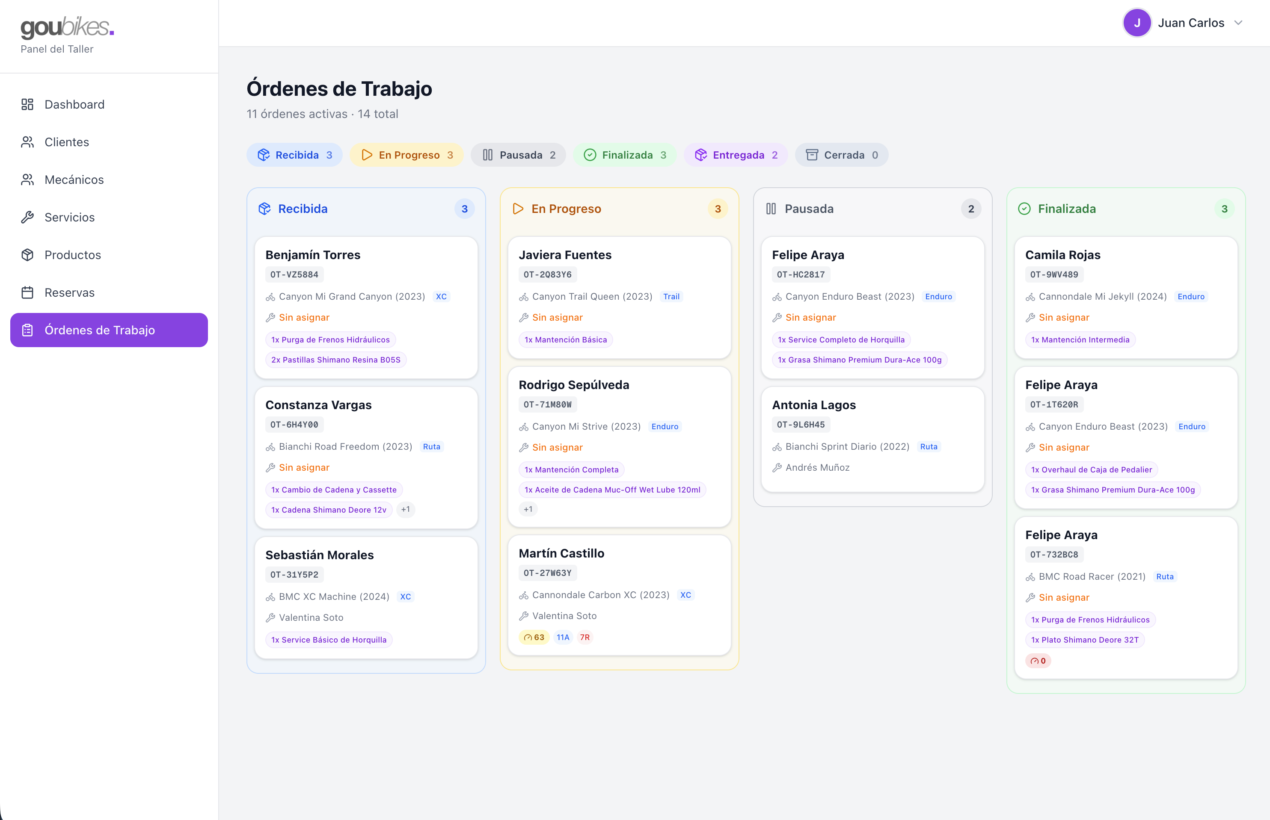The width and height of the screenshot is (1270, 820).
Task: Toggle the Entregada status filter chip
Action: pos(736,155)
